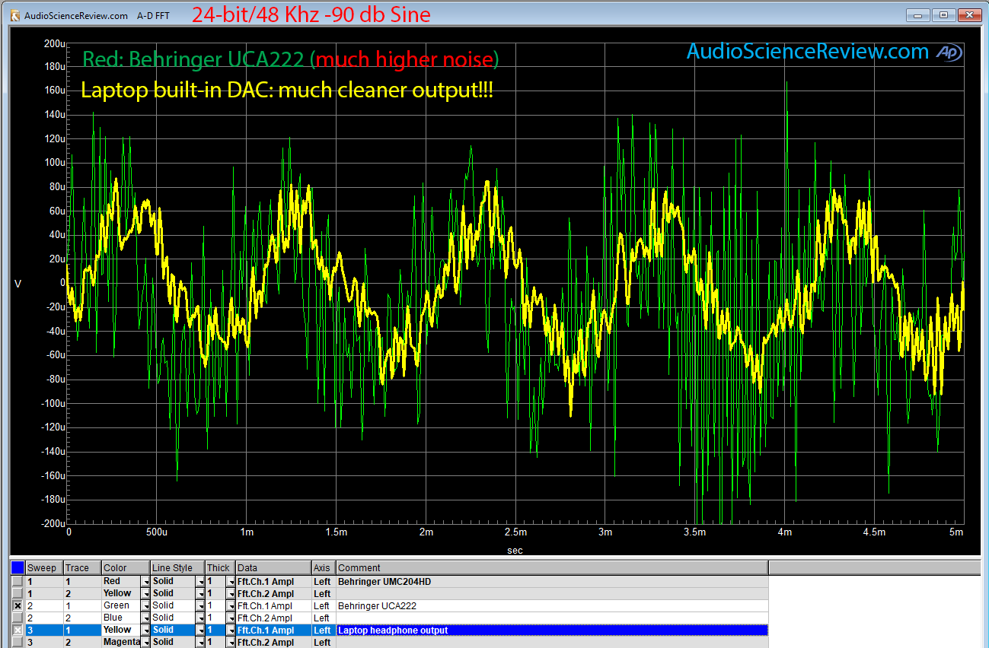Open color dropdown for Red trace row

click(x=144, y=581)
